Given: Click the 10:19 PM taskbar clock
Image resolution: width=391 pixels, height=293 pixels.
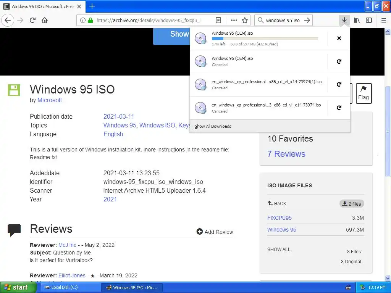Looking at the screenshot, I should tap(377, 288).
